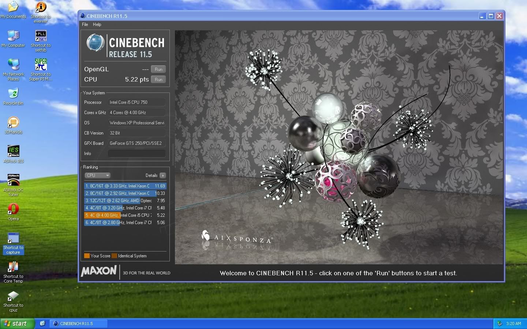Screen dimensions: 527x329
Task: Click the MAXON logo
Action: pos(99,271)
